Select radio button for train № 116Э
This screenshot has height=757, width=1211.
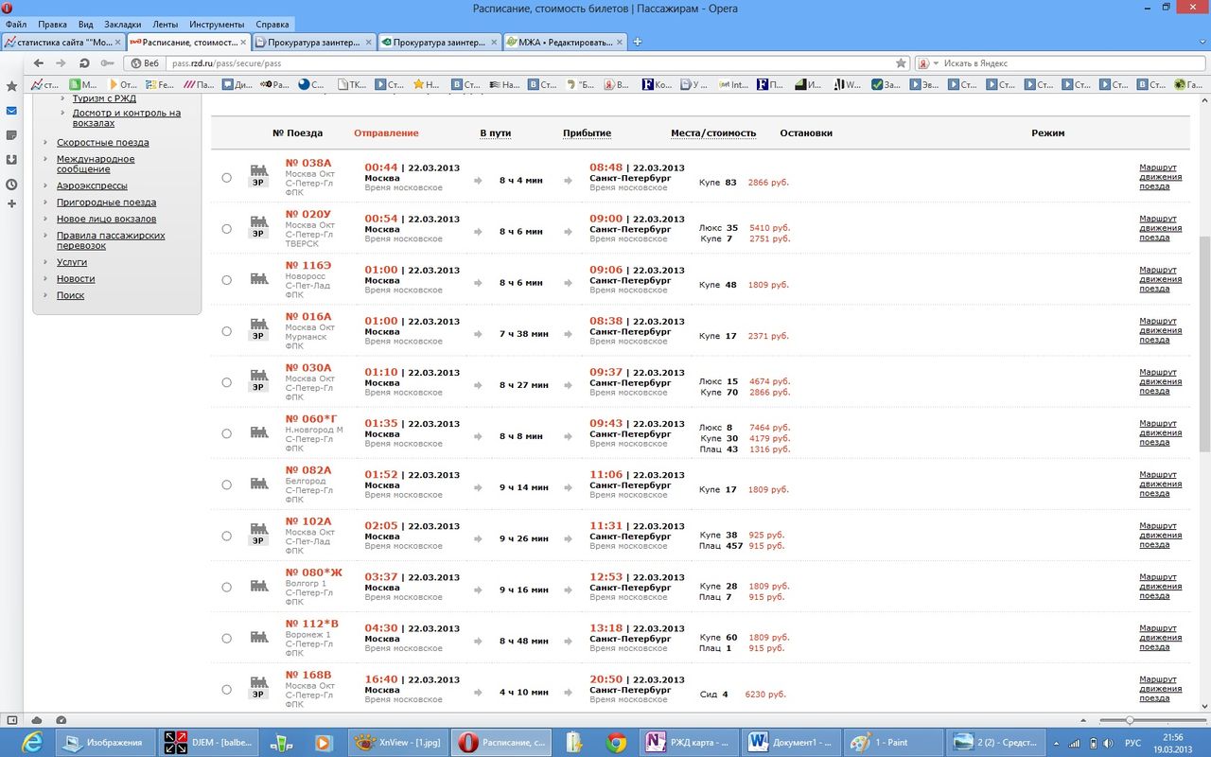point(226,280)
